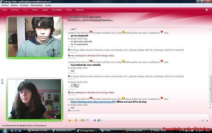Launch Internet Explorer from the quick launch
This screenshot has height=133, width=212.
(x=16, y=130)
